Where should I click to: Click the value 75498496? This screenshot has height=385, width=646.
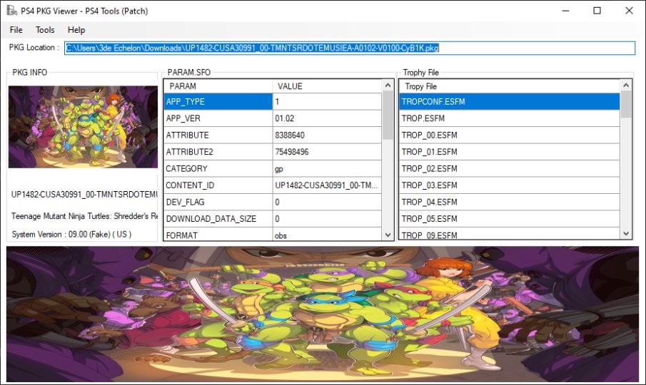[327, 152]
